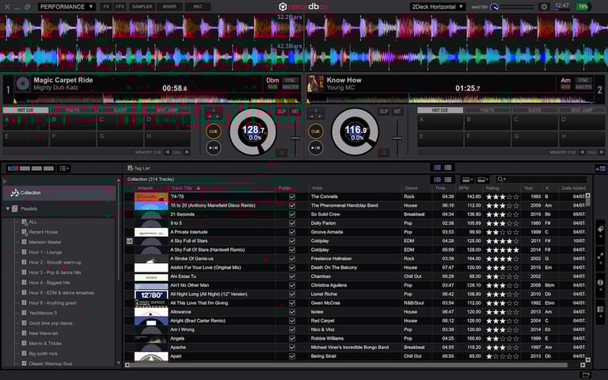
Task: Click the rekordbox logo
Action: click(304, 6)
